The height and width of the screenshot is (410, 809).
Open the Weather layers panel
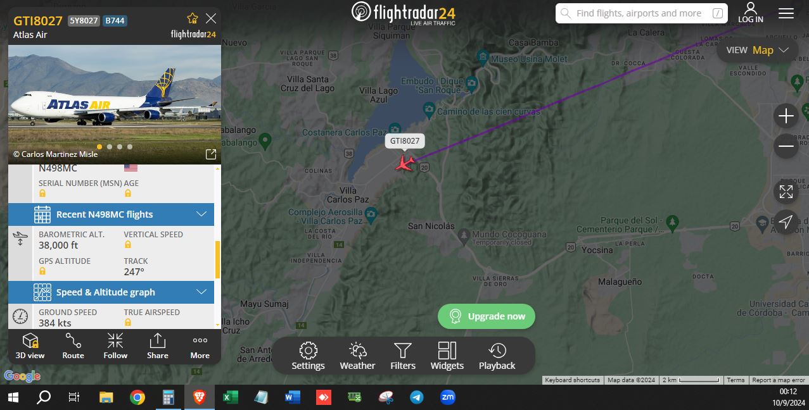tap(357, 356)
